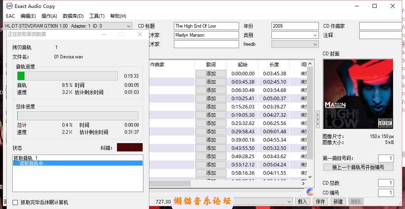Open the EAC menu
405x209 pixels.
[x=10, y=16]
